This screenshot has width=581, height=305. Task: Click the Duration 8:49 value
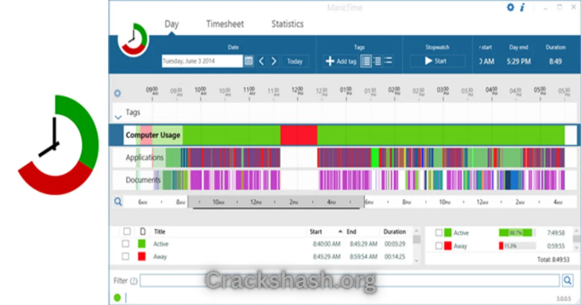pos(555,61)
